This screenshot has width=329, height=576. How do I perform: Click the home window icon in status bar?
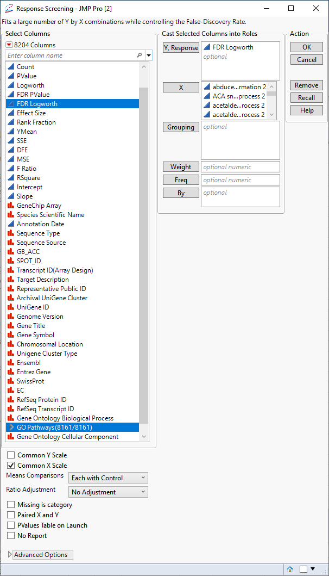coord(290,569)
